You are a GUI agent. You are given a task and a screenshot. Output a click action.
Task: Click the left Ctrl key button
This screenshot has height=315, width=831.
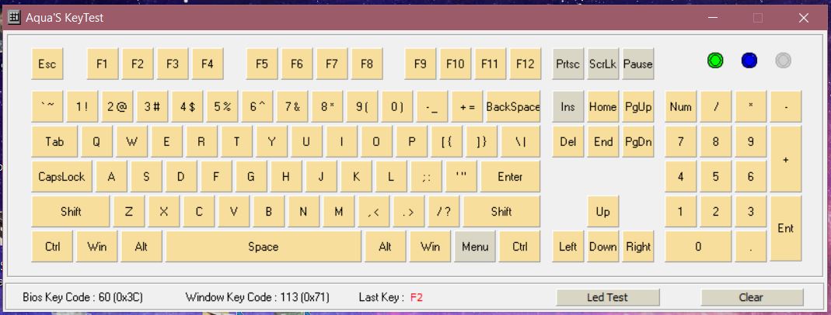point(52,246)
